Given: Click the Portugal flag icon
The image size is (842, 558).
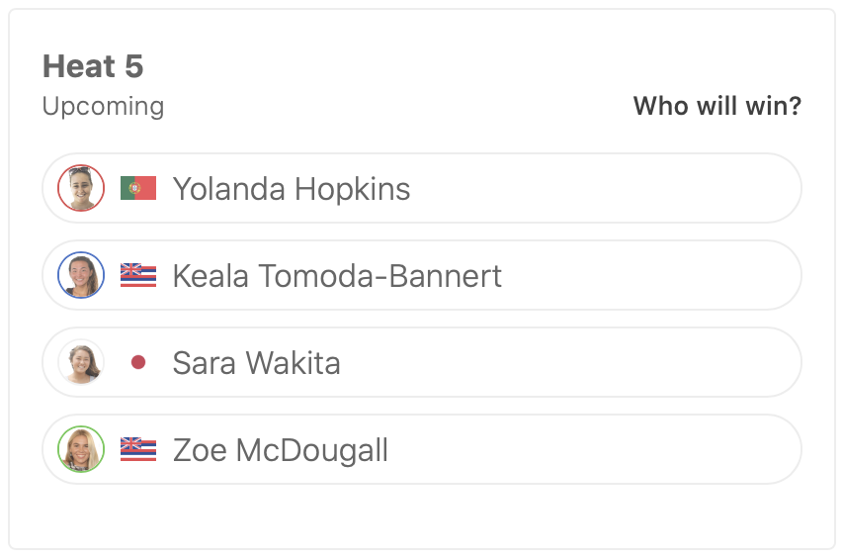Looking at the screenshot, I should pos(138,188).
